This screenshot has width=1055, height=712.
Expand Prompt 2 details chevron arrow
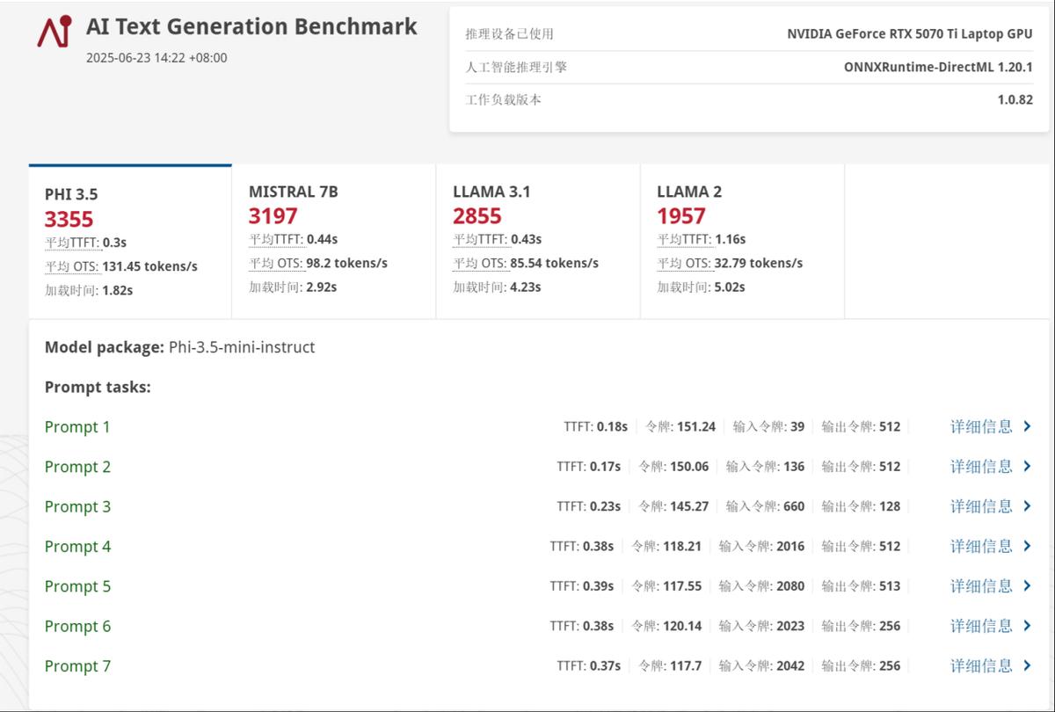1027,467
